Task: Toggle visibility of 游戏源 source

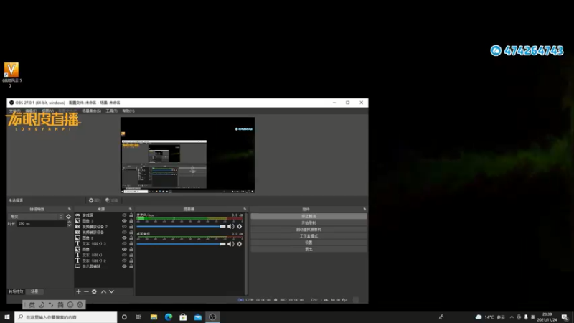Action: click(124, 215)
